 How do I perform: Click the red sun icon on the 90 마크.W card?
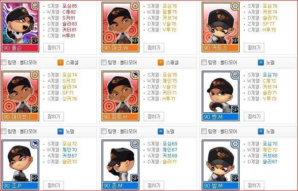pyautogui.click(x=135, y=6)
